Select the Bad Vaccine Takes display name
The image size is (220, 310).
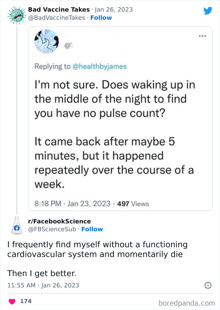(x=58, y=9)
